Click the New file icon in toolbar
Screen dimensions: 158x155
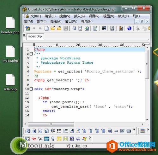click(46, 28)
